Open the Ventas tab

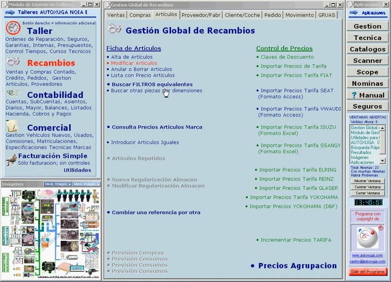pyautogui.click(x=116, y=15)
